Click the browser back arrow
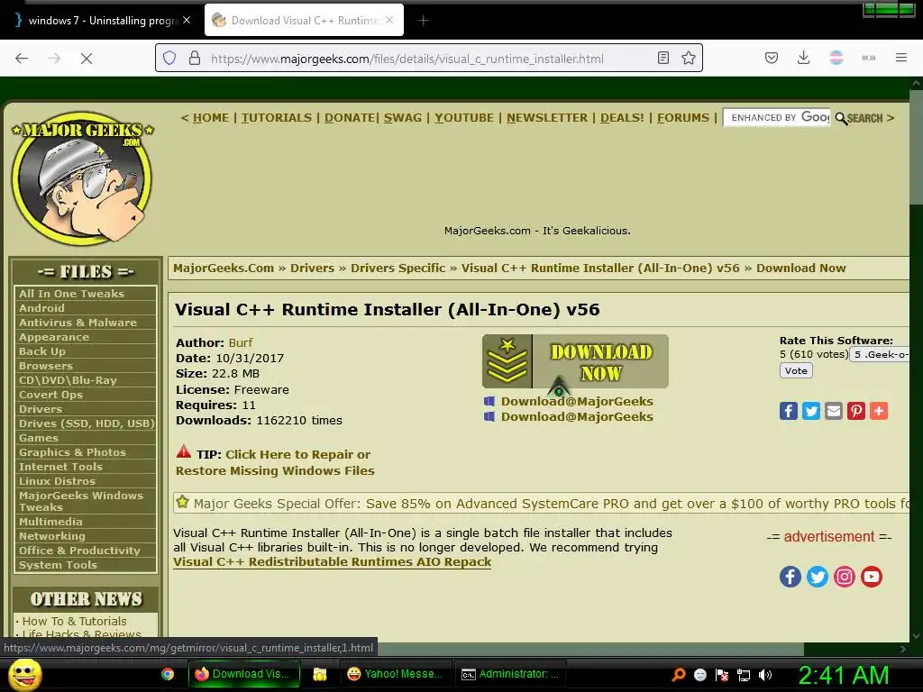The image size is (923, 692). [22, 59]
